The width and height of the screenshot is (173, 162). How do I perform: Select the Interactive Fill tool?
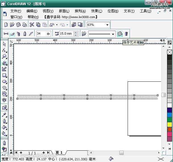(x=5, y=134)
